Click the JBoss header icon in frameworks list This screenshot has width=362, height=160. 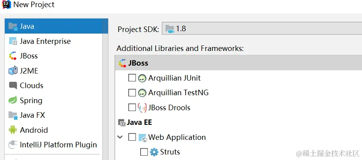pyautogui.click(x=122, y=63)
